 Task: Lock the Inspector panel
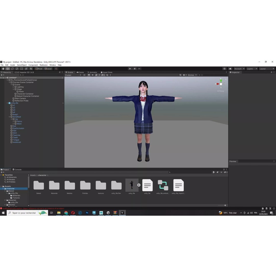(271, 72)
